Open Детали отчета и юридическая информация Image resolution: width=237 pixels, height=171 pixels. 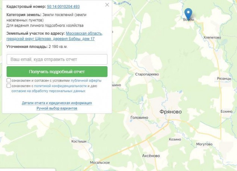tap(57, 103)
